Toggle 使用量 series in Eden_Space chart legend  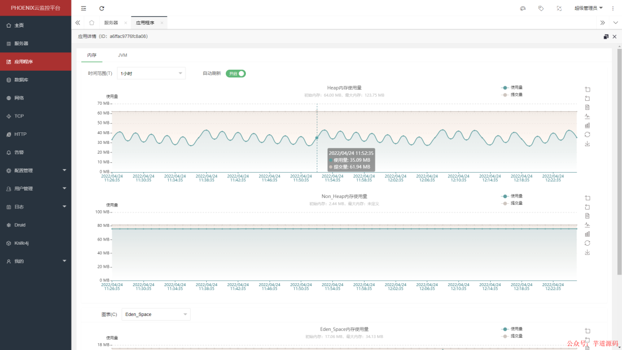point(512,329)
